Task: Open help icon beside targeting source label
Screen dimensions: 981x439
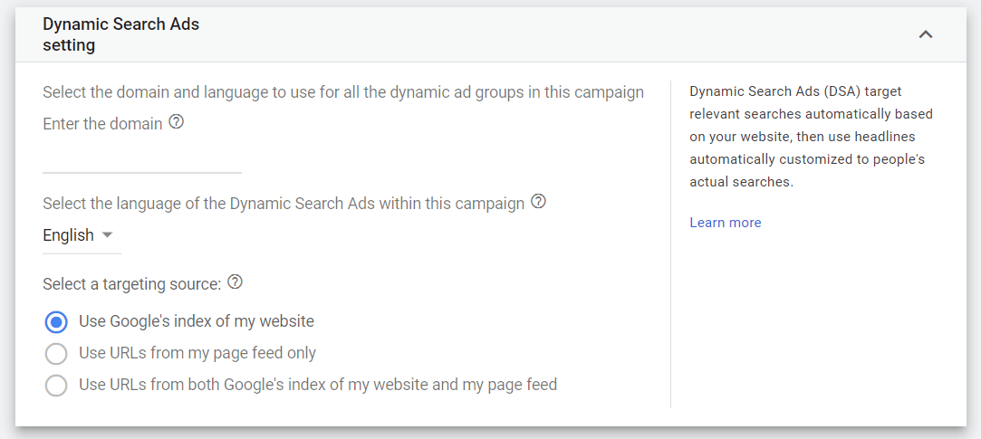Action: click(235, 282)
